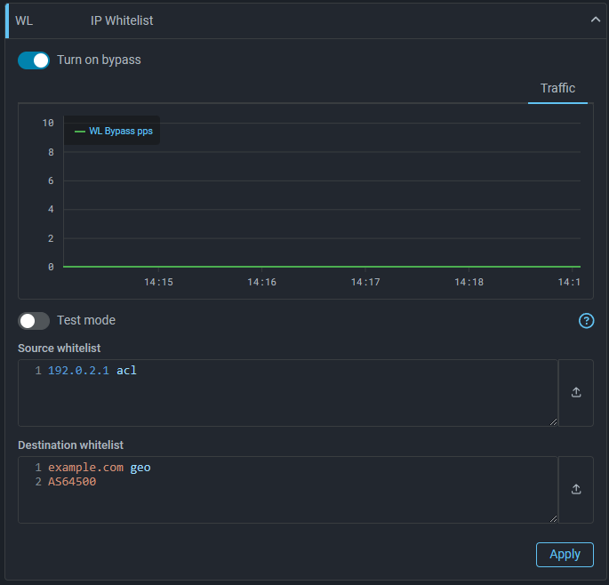Switch to the Traffic tab
Viewport: 609px width, 585px height.
click(x=557, y=88)
